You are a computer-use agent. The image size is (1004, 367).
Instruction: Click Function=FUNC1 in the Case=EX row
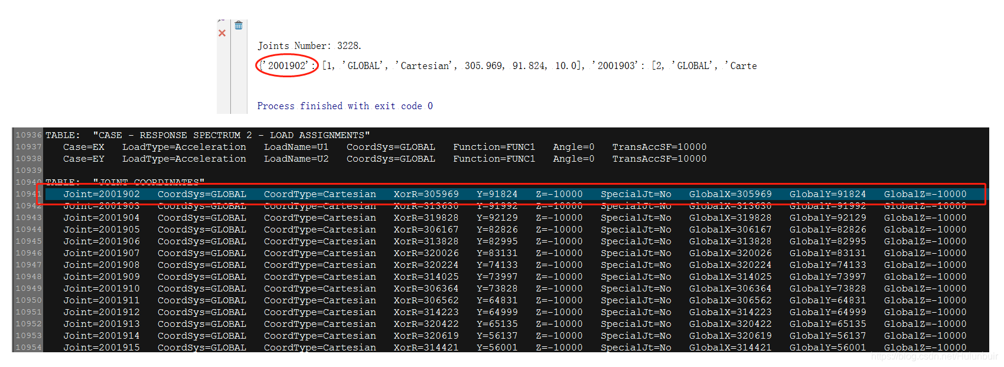494,147
